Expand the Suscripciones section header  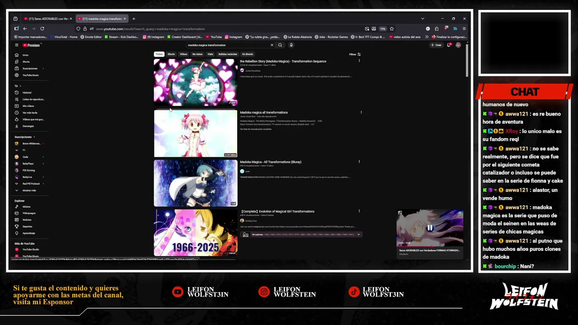click(24, 137)
